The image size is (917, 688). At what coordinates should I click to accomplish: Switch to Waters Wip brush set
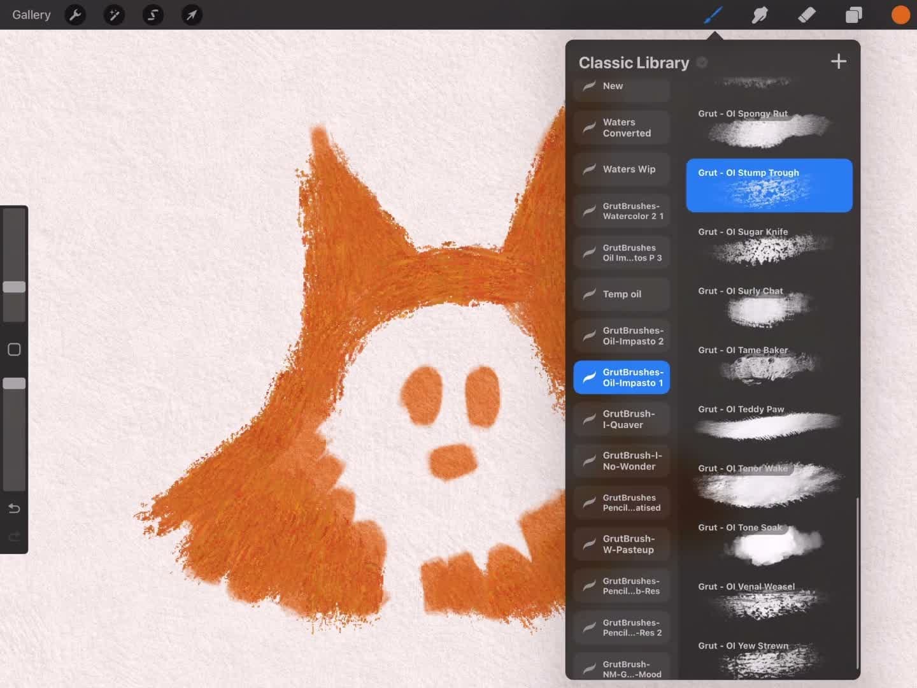click(622, 169)
